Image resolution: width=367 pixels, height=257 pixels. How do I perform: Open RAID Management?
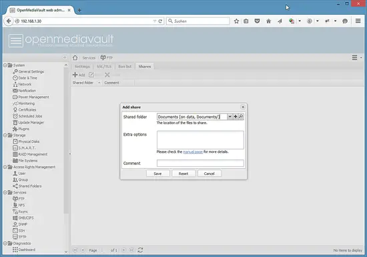30,154
